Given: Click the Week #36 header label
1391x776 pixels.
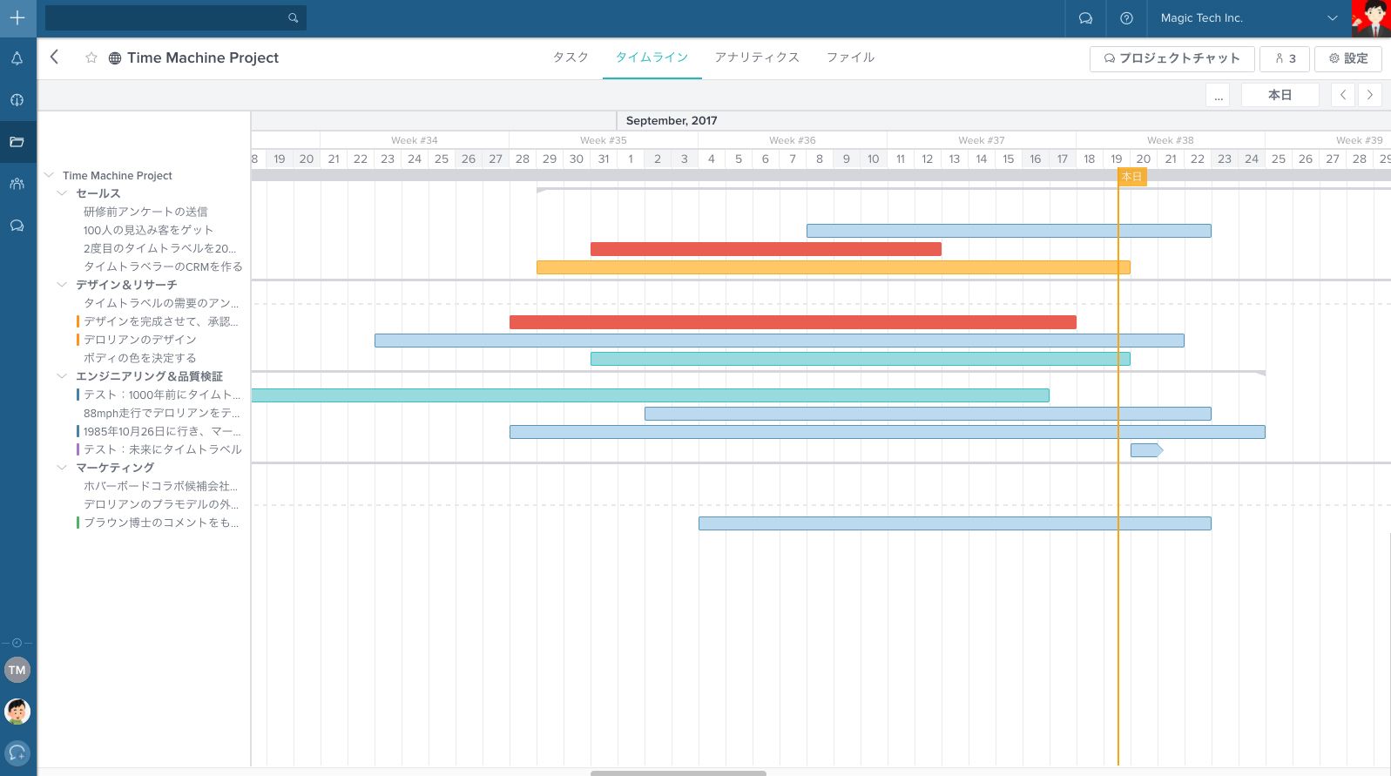Looking at the screenshot, I should (x=793, y=140).
